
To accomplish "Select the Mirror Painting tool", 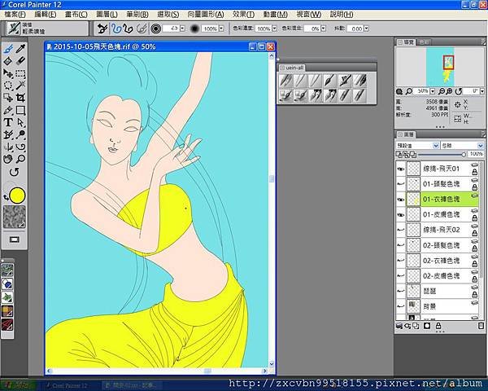I will pyautogui.click(x=8, y=147).
